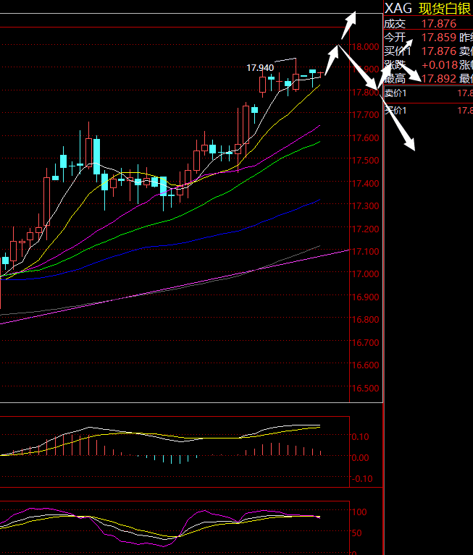Click the 17.876 value beside 买价1
This screenshot has width=473, height=555.
click(439, 51)
